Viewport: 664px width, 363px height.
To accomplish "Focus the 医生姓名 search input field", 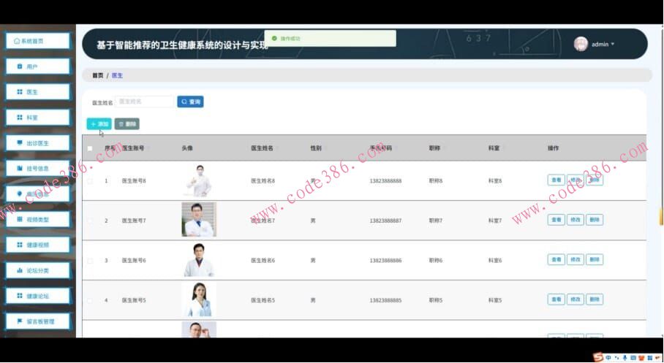I will [144, 102].
